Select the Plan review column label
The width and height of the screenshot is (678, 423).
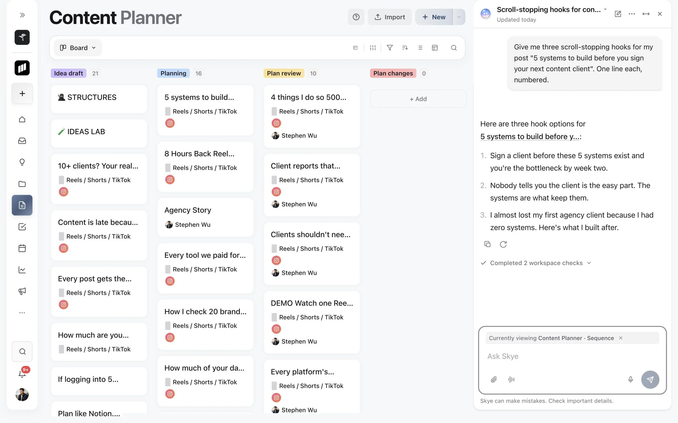point(284,73)
